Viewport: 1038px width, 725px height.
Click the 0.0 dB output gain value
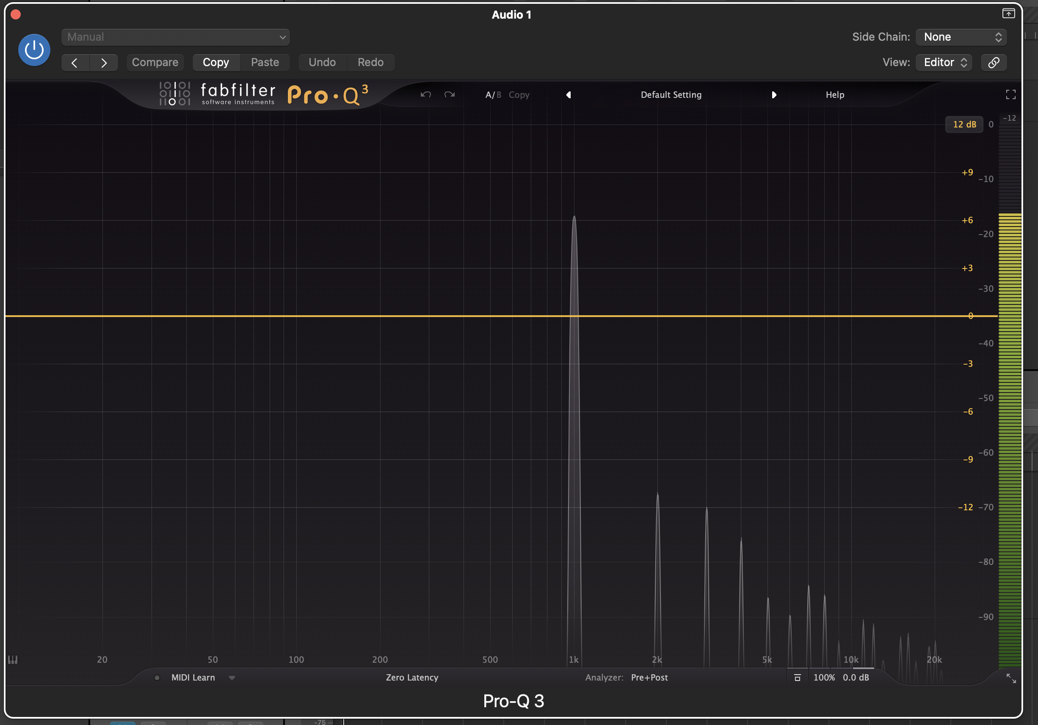click(856, 678)
